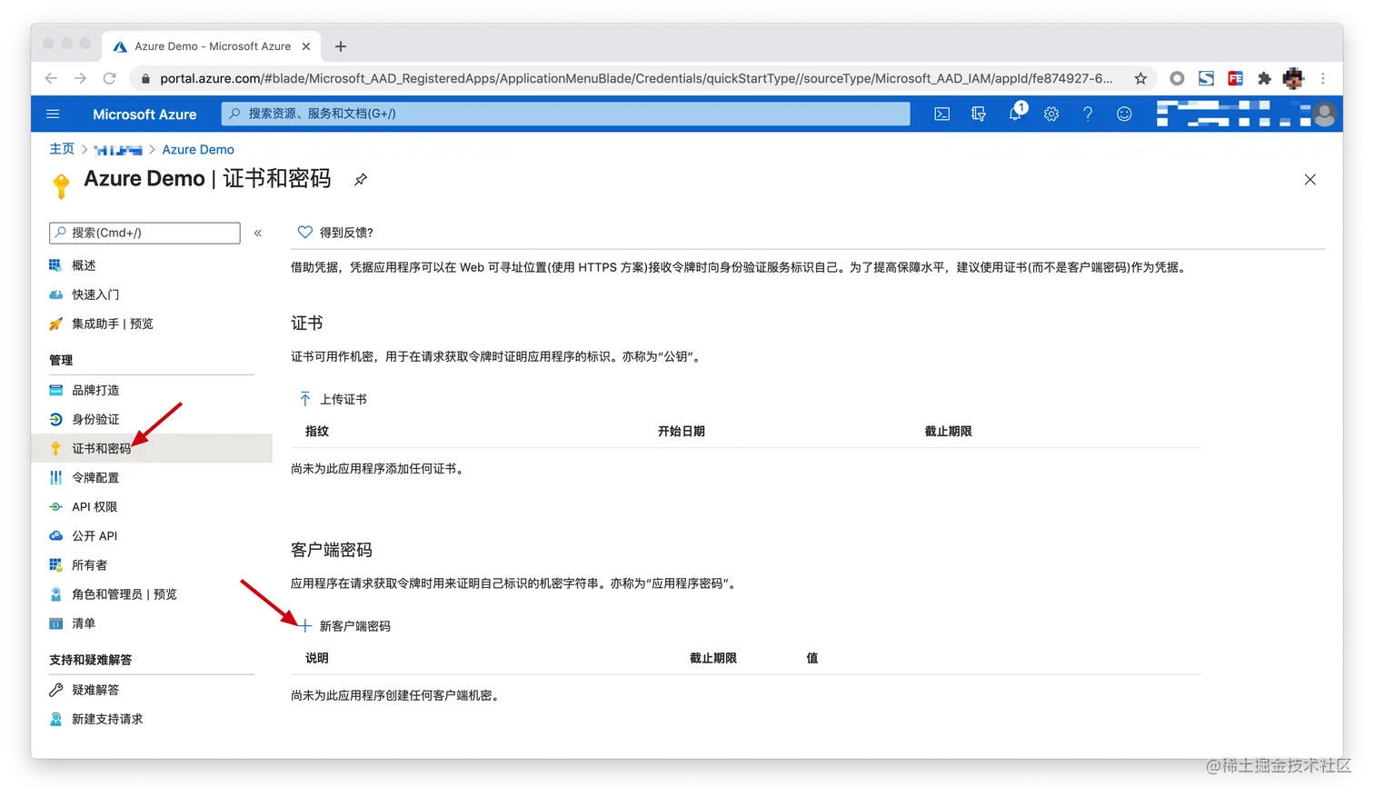
Task: Open portal settings gear
Action: click(x=1051, y=114)
